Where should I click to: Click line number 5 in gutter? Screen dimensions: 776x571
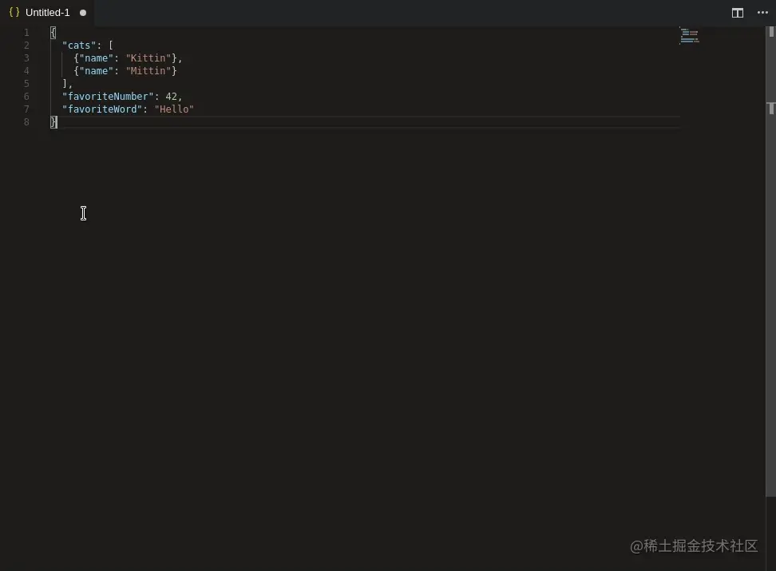(x=26, y=84)
